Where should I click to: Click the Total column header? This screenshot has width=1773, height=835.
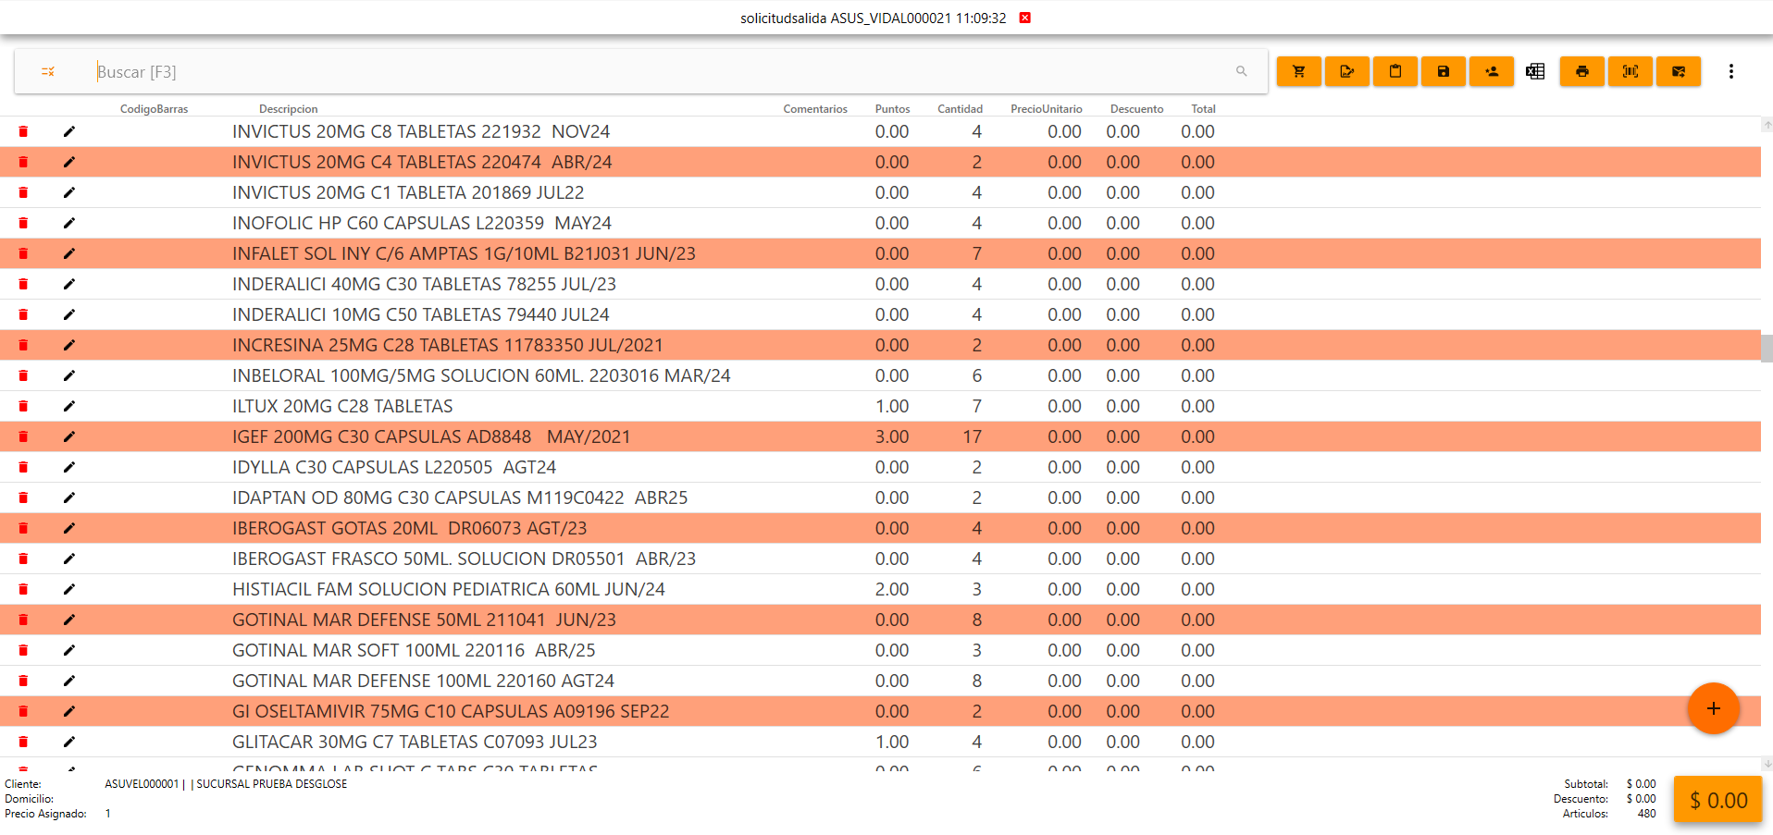1203,108
